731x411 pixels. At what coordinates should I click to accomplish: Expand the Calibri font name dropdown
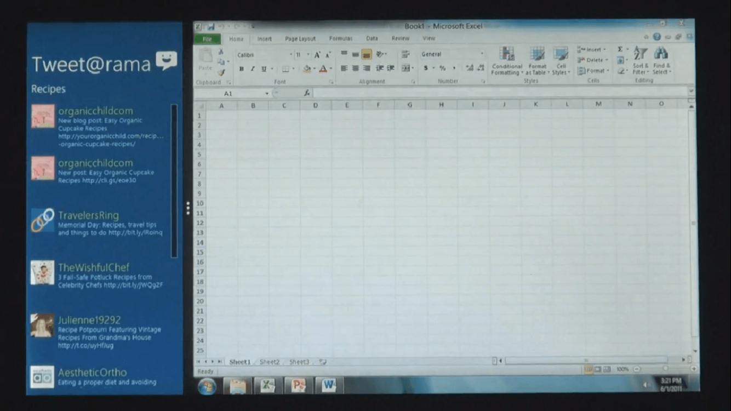(290, 55)
